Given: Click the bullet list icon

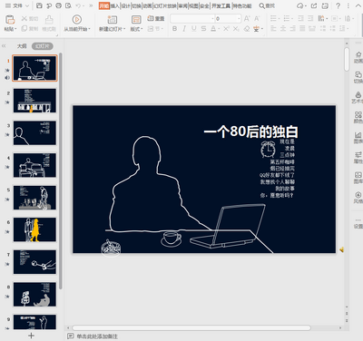Looking at the screenshot, I should pos(273,19).
